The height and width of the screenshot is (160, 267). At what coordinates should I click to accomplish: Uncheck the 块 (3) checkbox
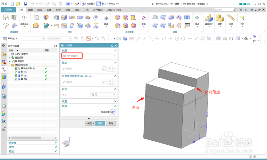16,79
